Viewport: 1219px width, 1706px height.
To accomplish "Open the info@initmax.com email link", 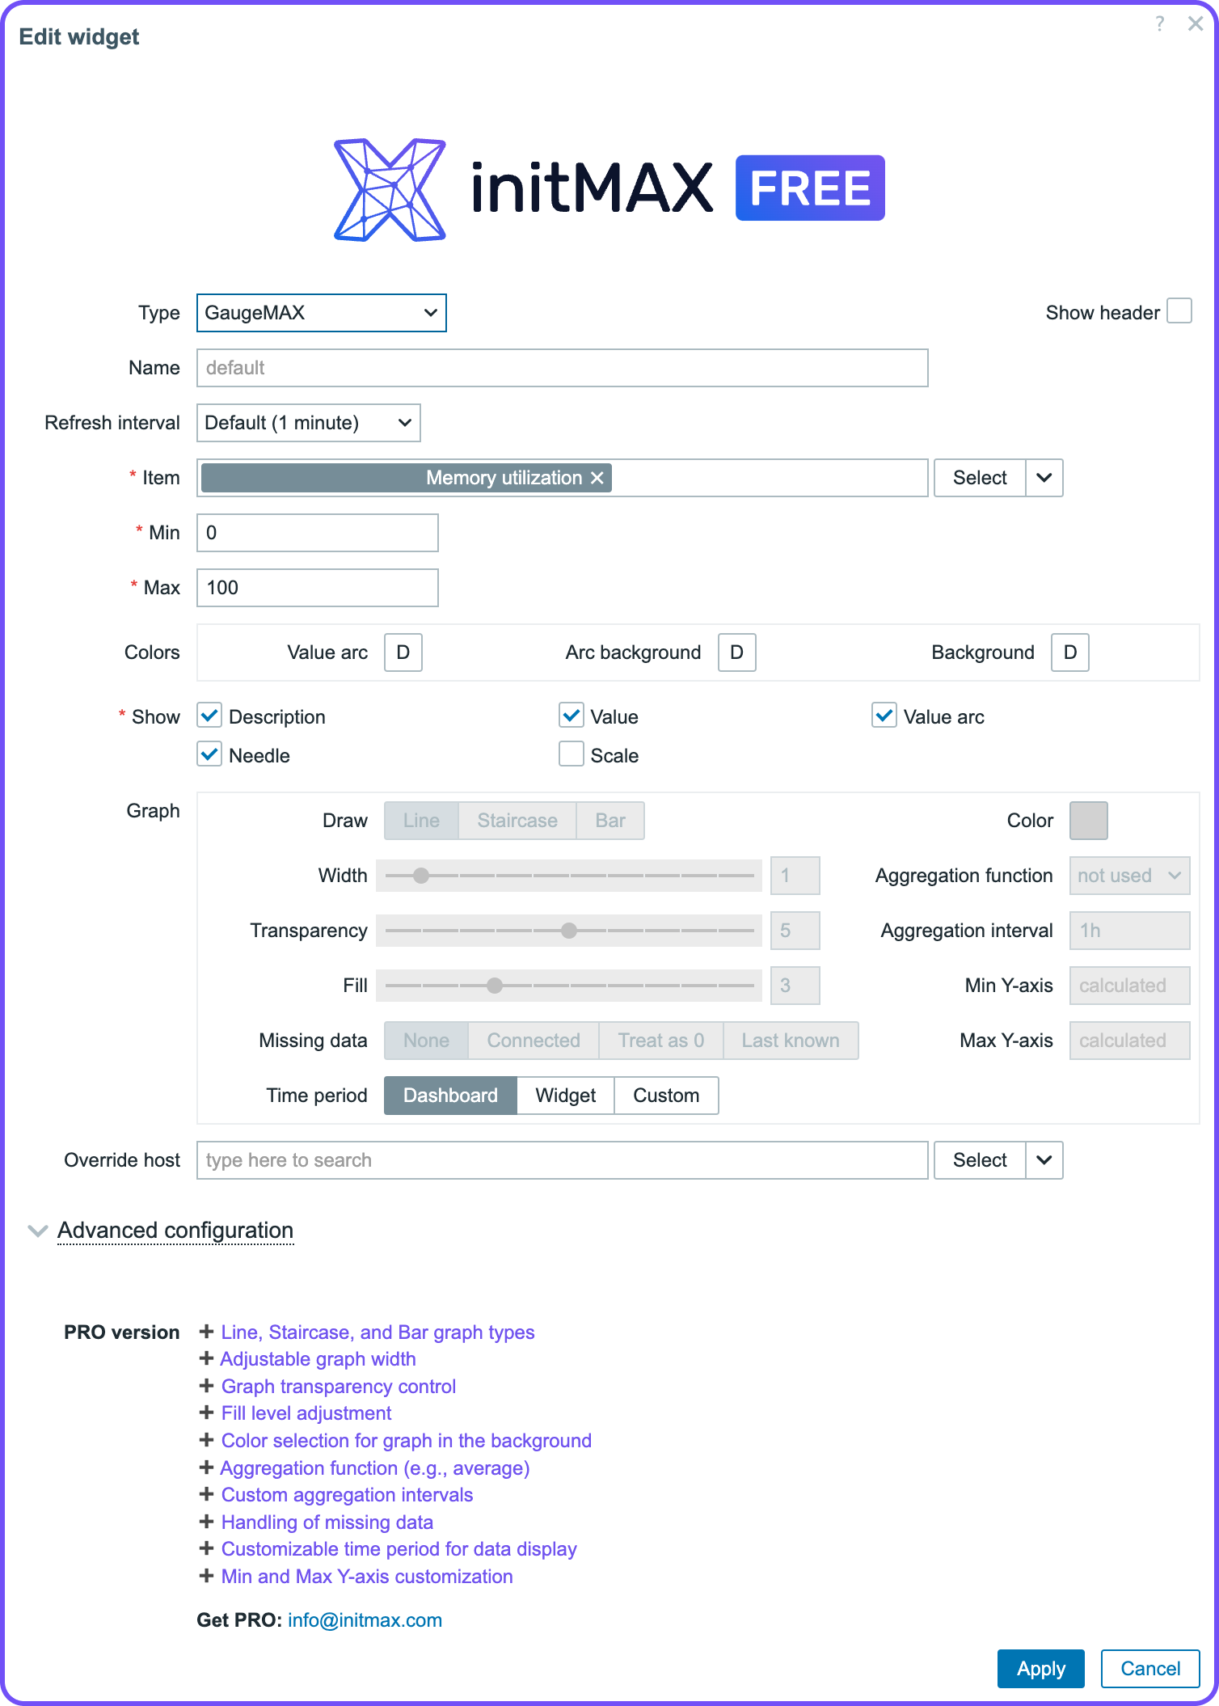I will pyautogui.click(x=365, y=1620).
